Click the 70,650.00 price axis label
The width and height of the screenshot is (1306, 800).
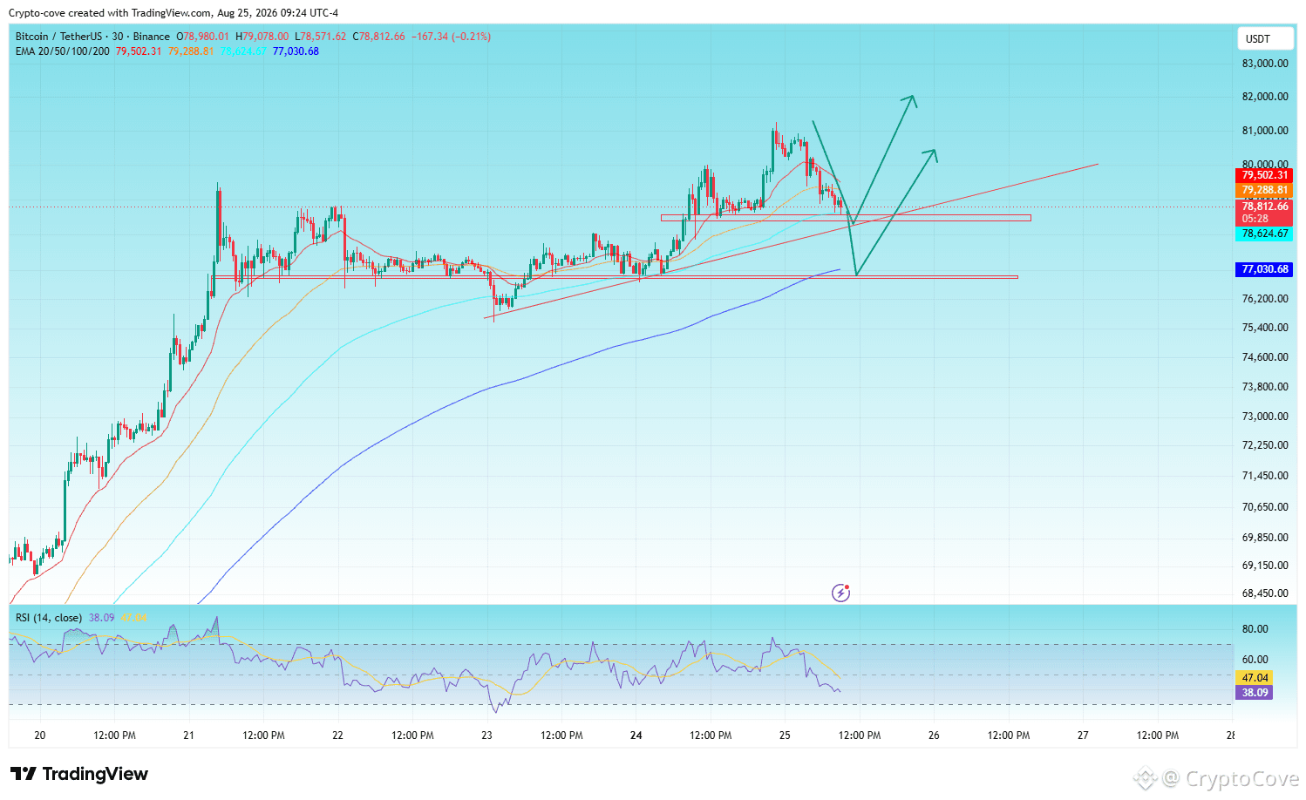coord(1265,507)
